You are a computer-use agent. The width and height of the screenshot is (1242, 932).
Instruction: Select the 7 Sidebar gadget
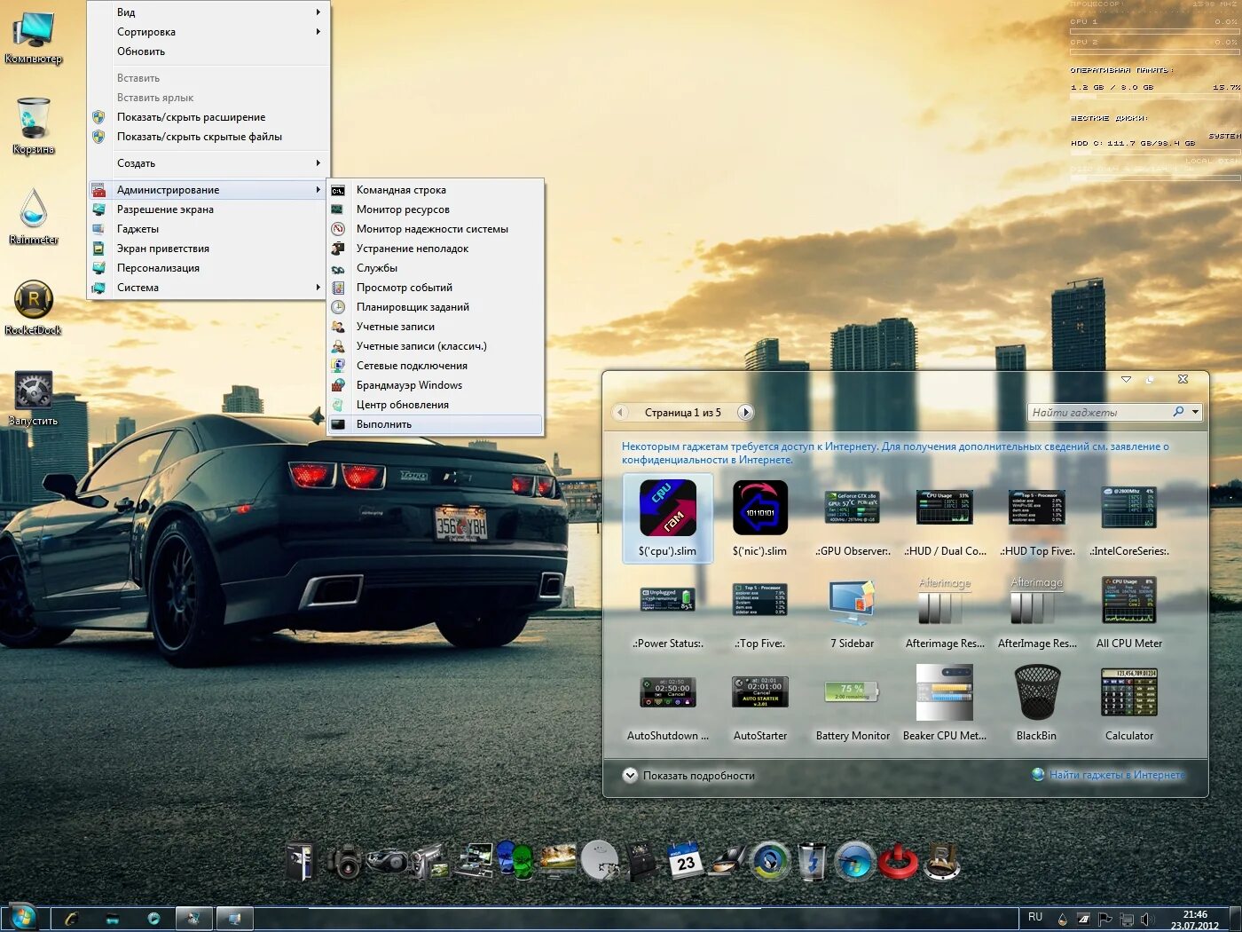tap(853, 612)
